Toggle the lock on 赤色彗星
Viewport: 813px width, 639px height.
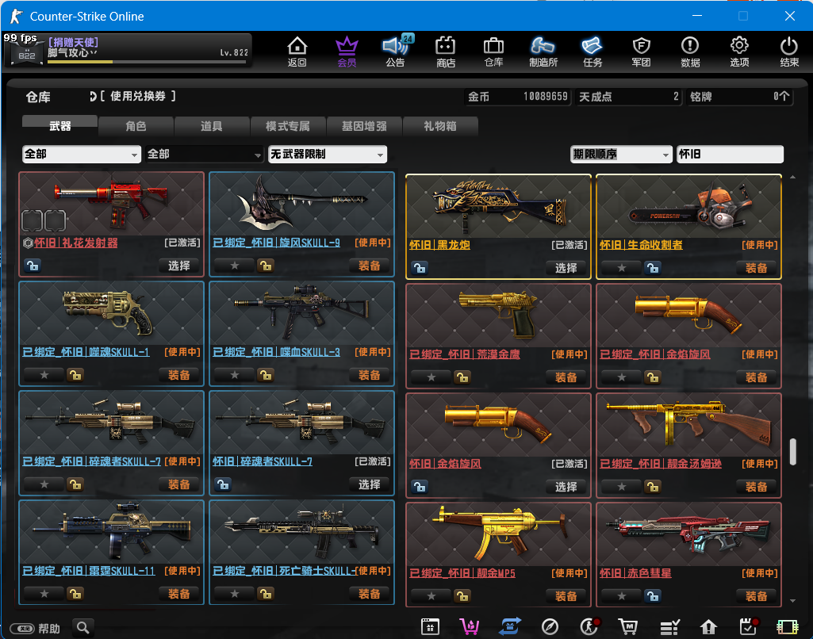click(x=653, y=596)
